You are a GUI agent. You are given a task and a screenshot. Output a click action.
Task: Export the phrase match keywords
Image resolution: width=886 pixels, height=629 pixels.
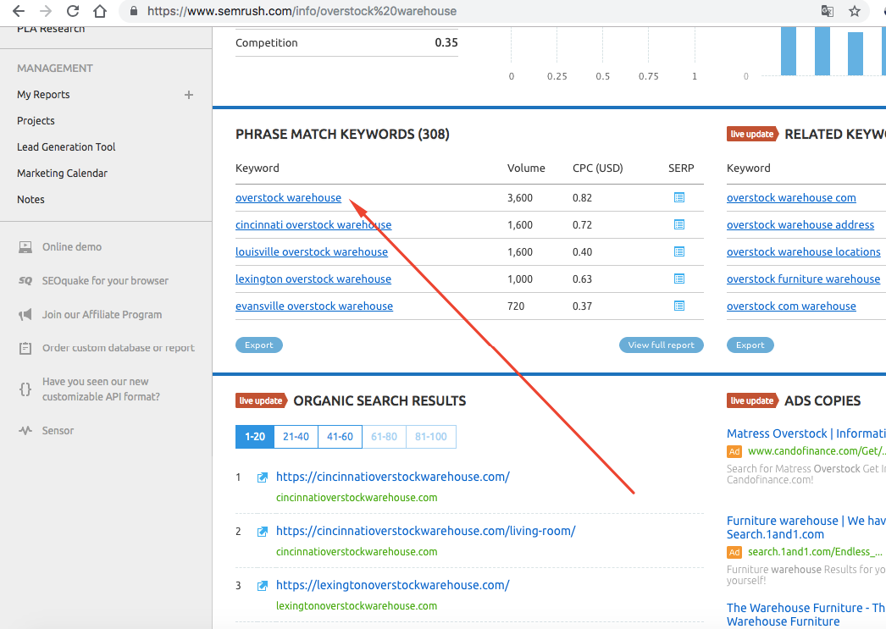(259, 345)
